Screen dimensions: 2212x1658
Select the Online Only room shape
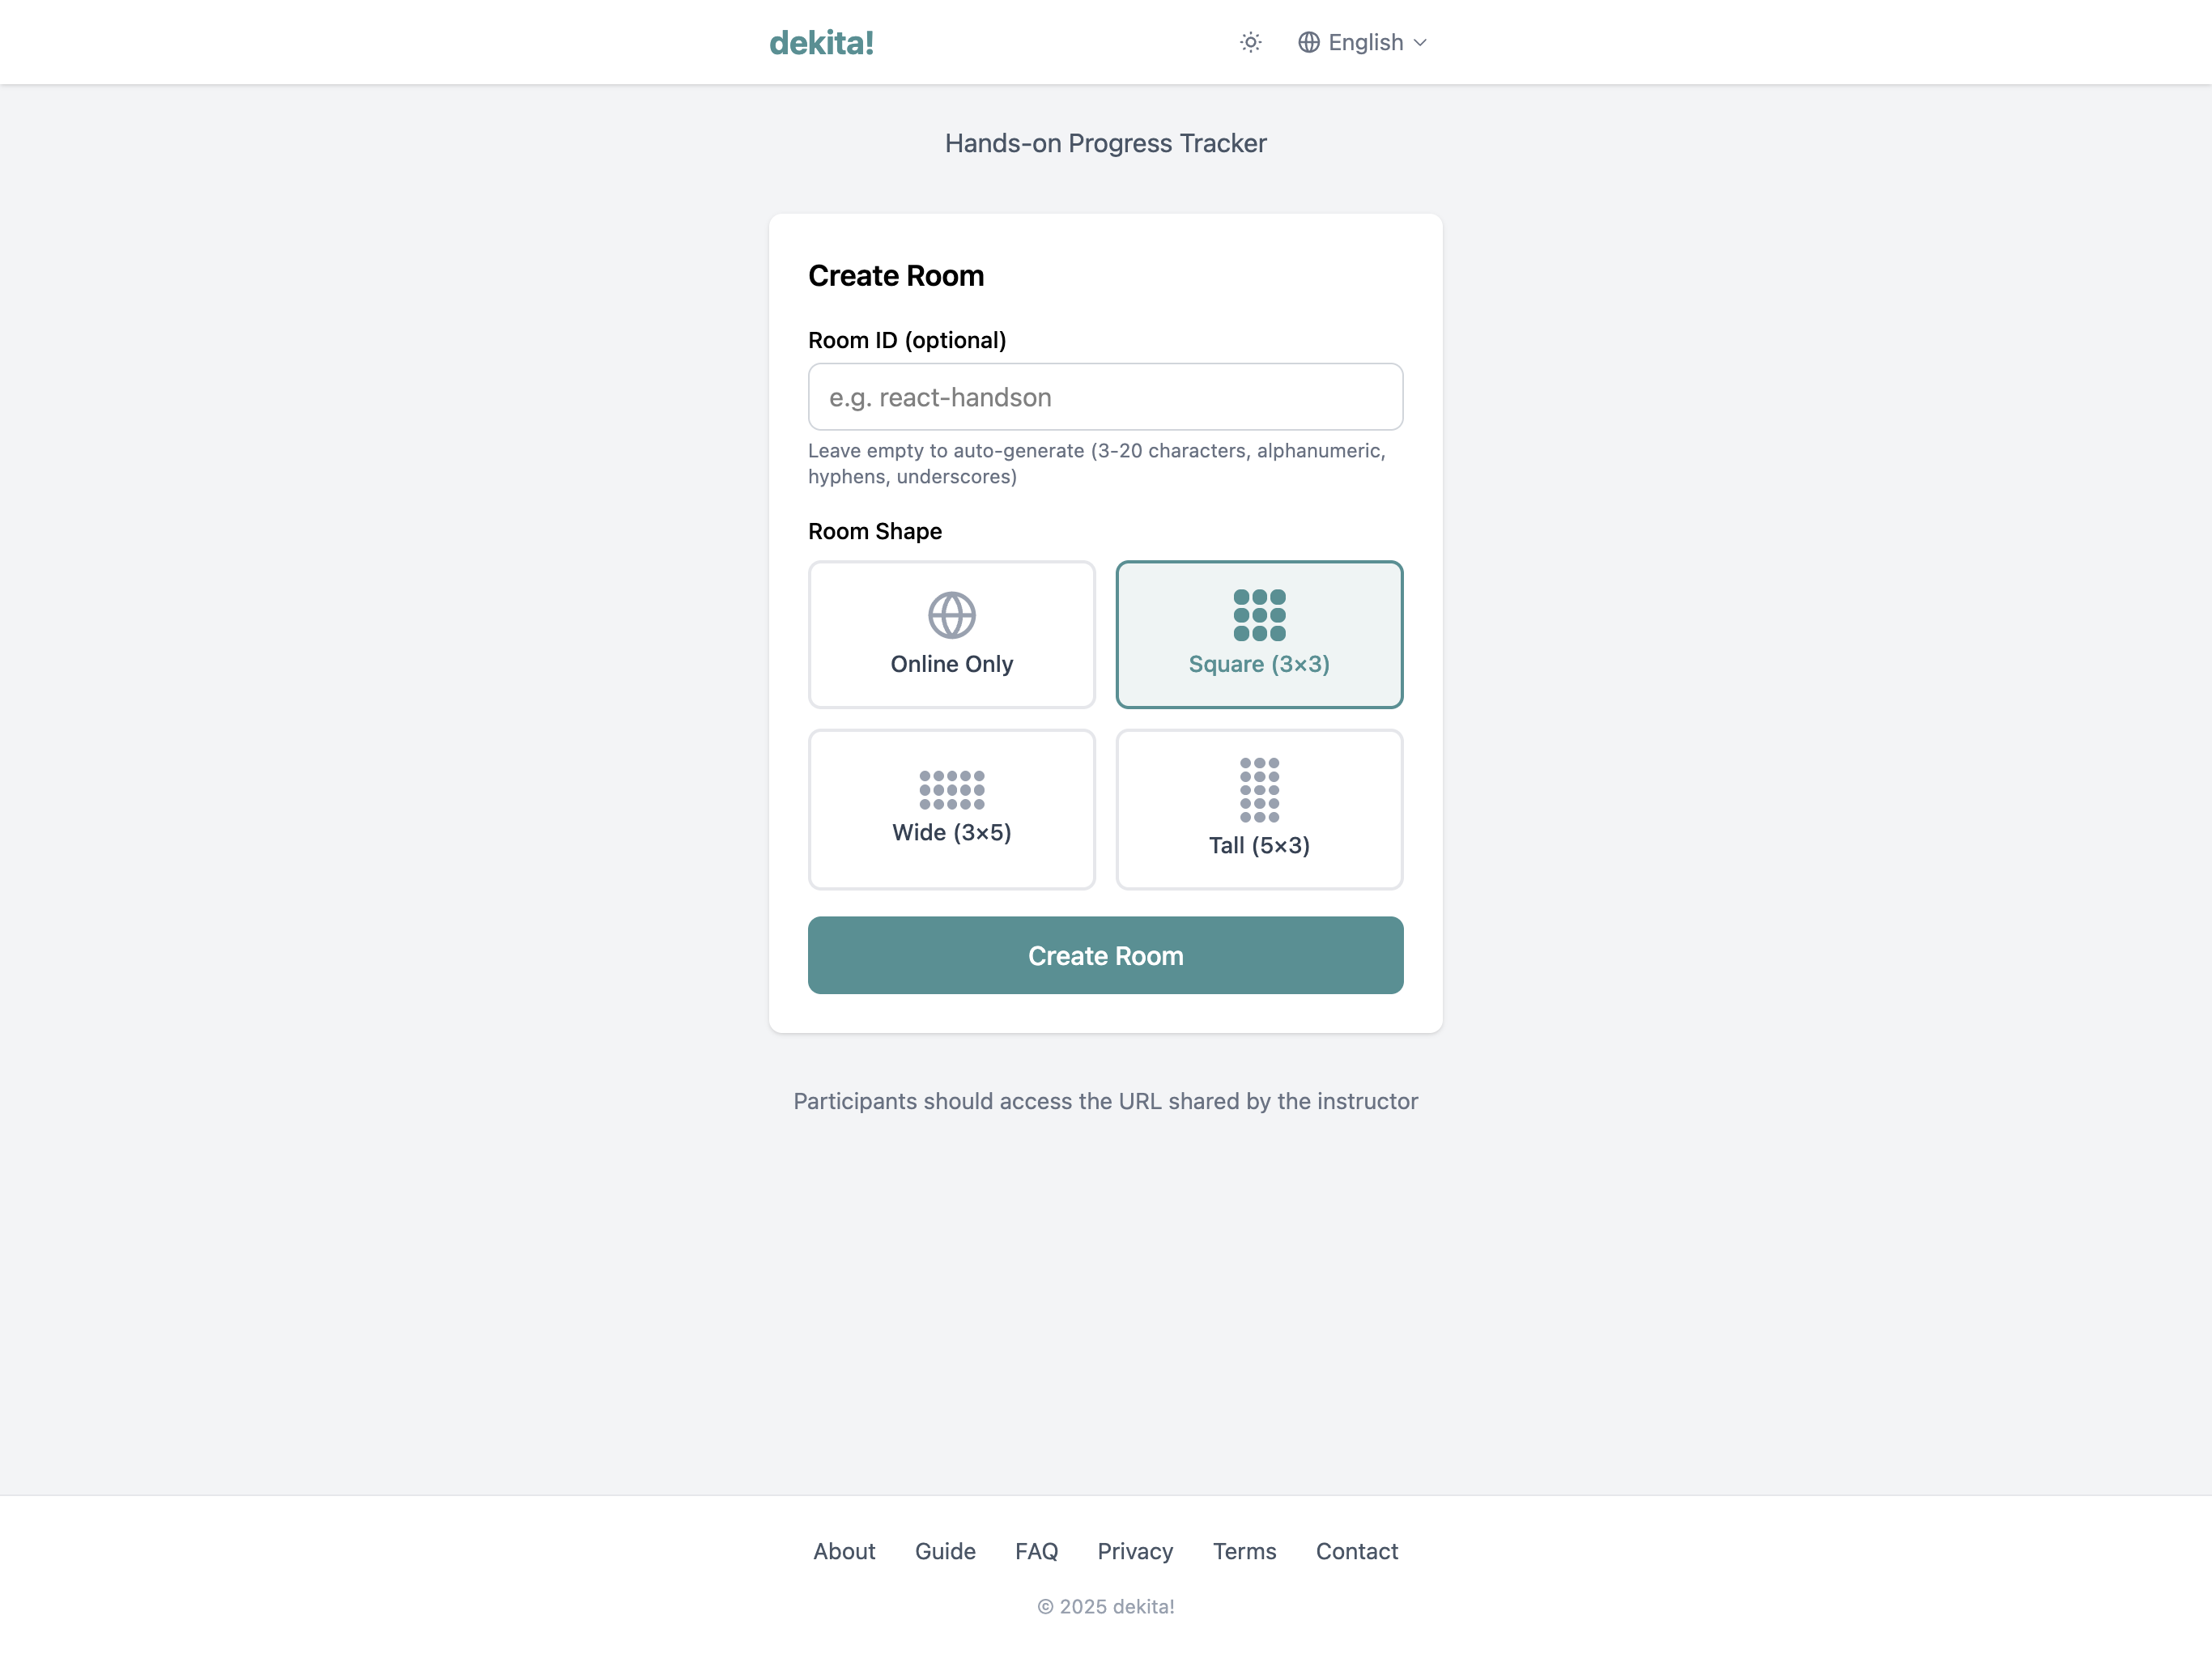951,634
